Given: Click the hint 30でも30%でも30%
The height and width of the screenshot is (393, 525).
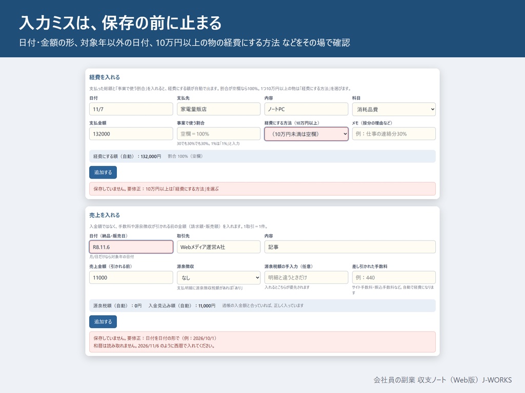Looking at the screenshot, I should tap(208, 143).
